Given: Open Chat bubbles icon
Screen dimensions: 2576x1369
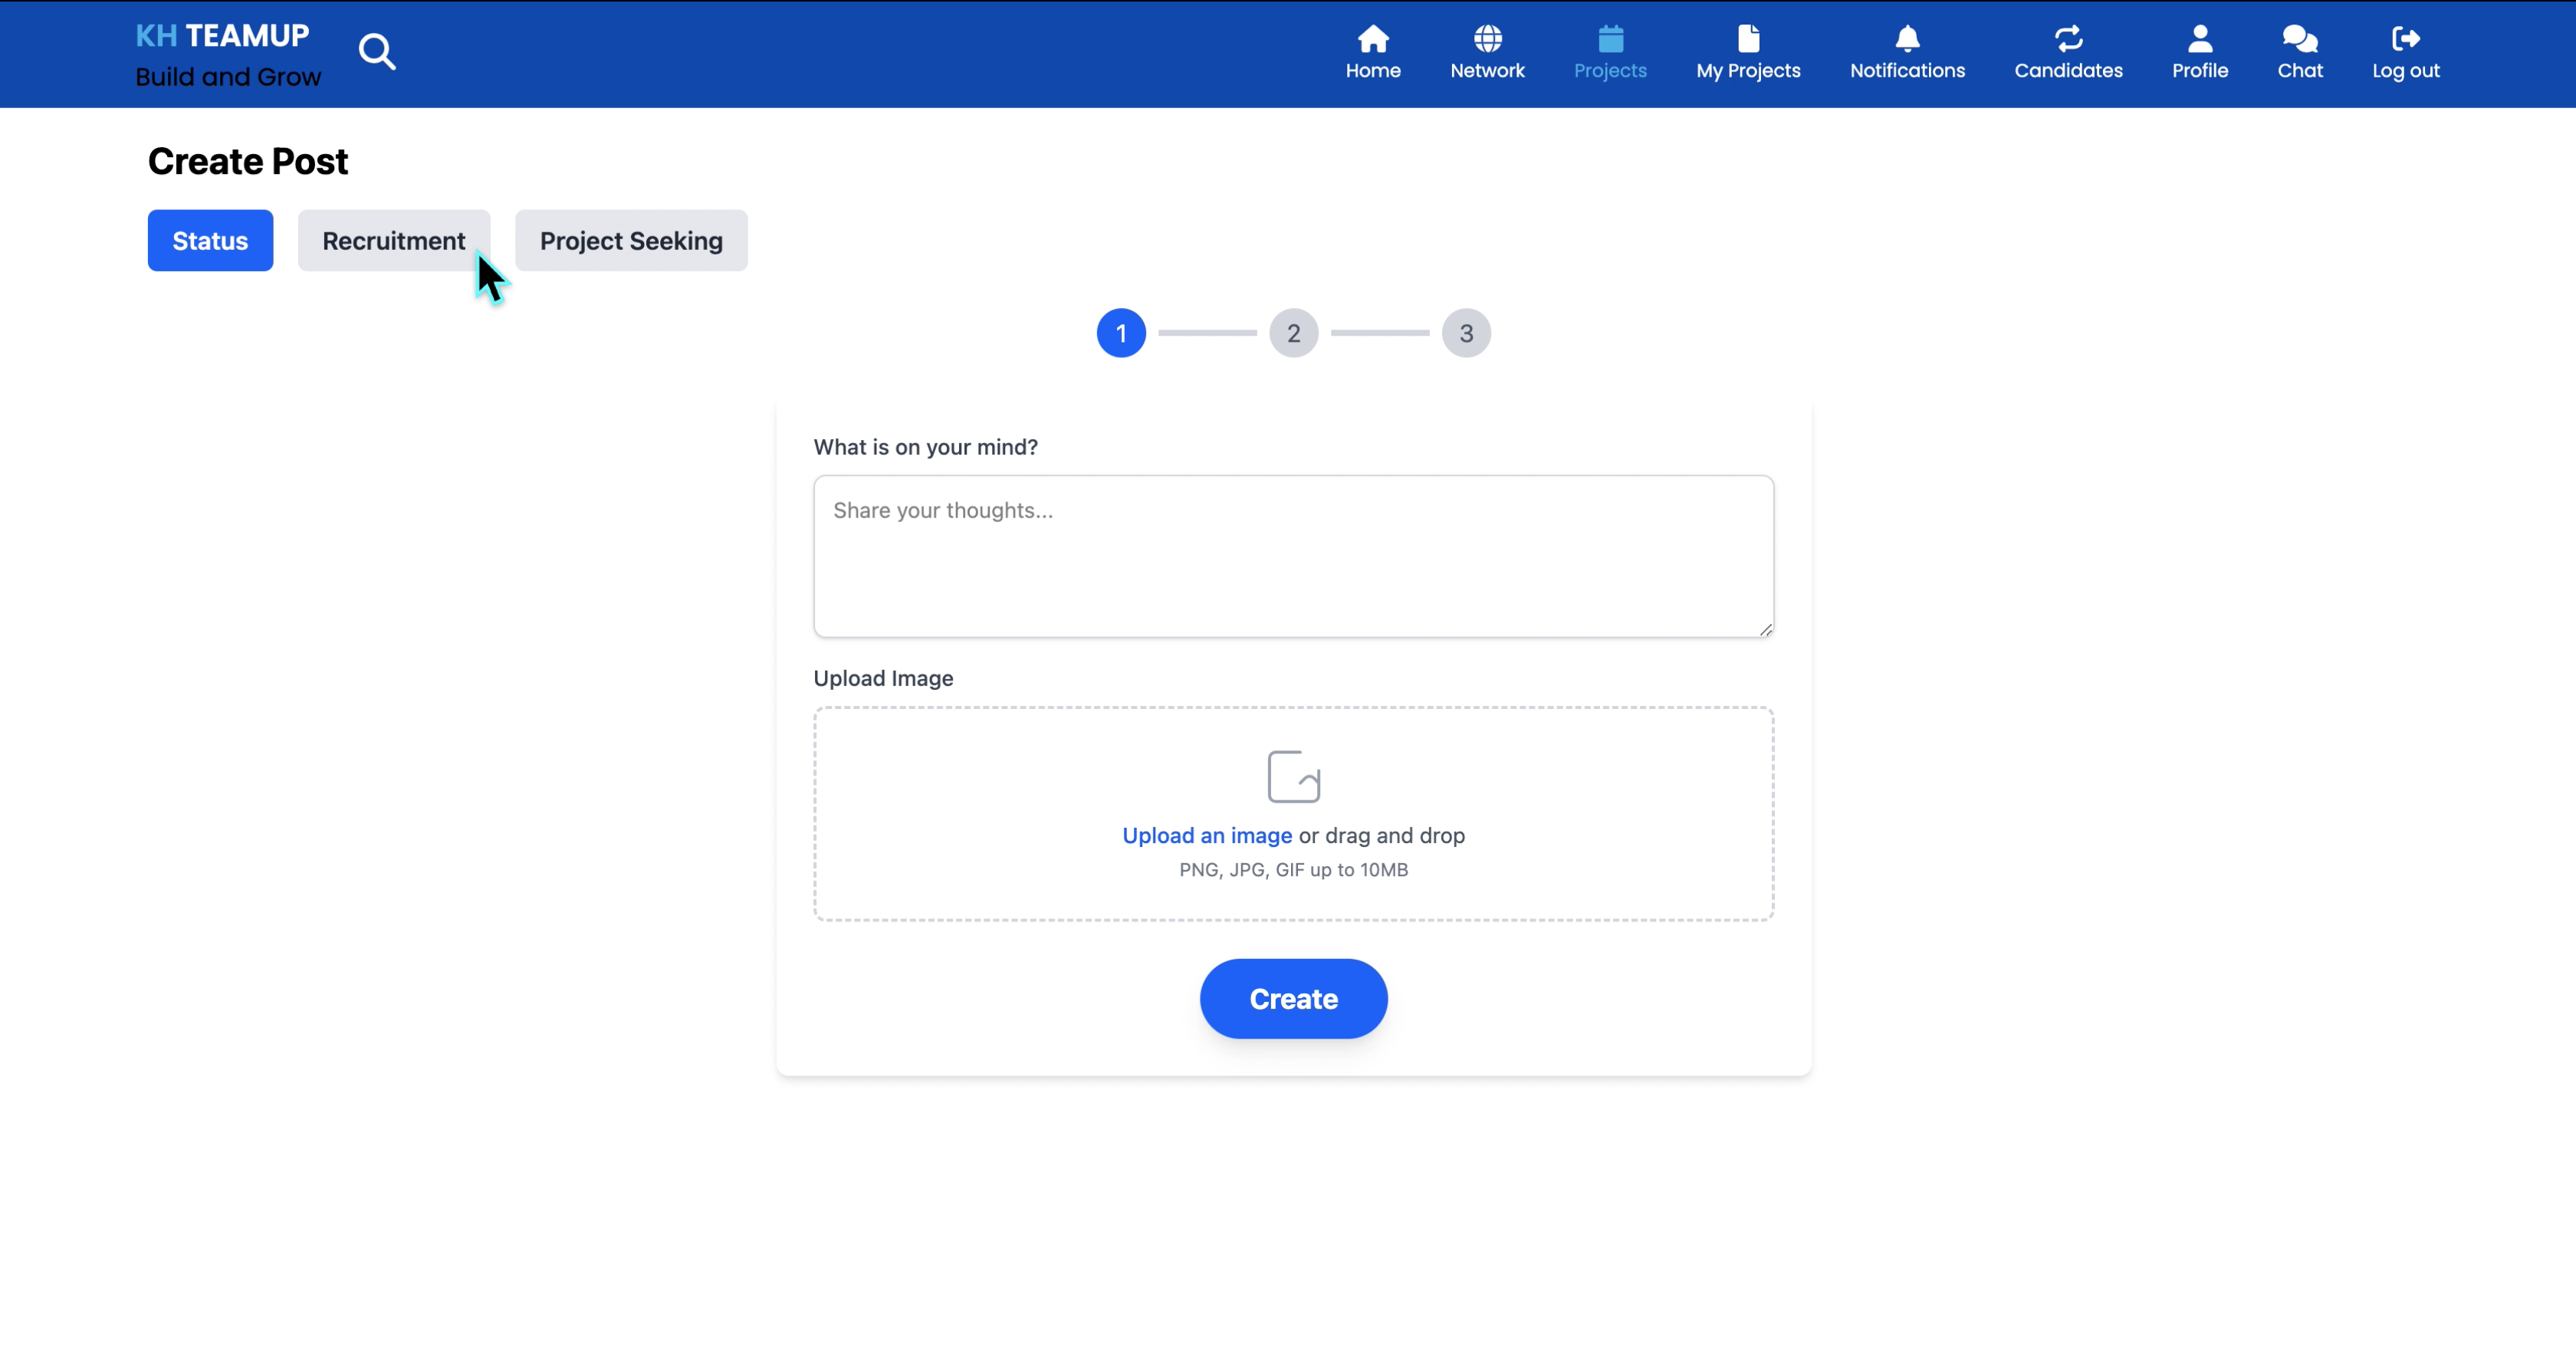Looking at the screenshot, I should coord(2299,39).
